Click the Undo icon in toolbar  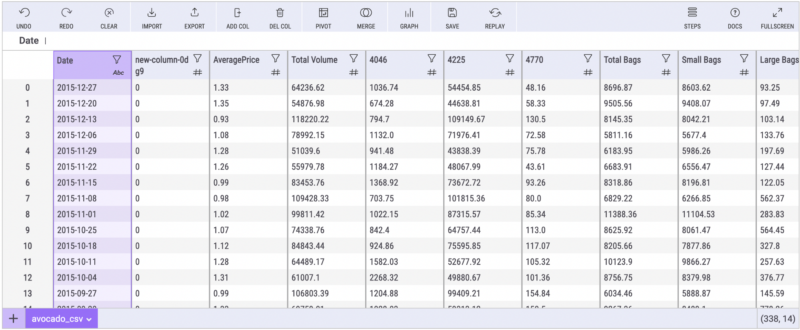pyautogui.click(x=24, y=13)
